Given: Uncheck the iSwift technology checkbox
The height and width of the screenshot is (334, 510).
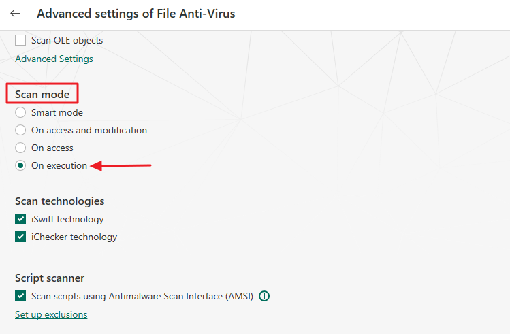Looking at the screenshot, I should 20,219.
